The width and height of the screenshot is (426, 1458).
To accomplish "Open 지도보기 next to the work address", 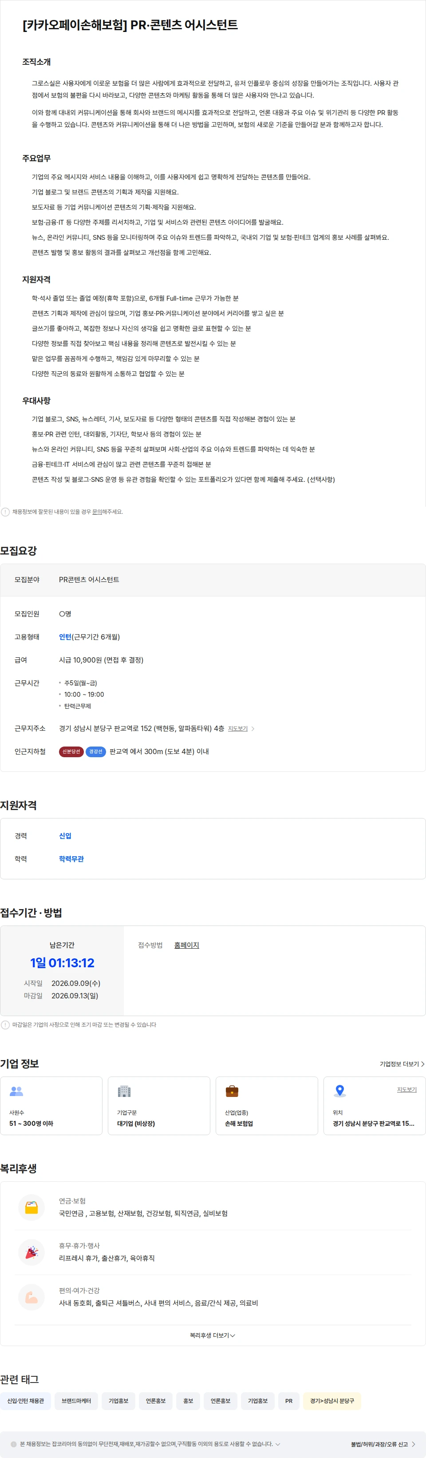I will pos(237,728).
